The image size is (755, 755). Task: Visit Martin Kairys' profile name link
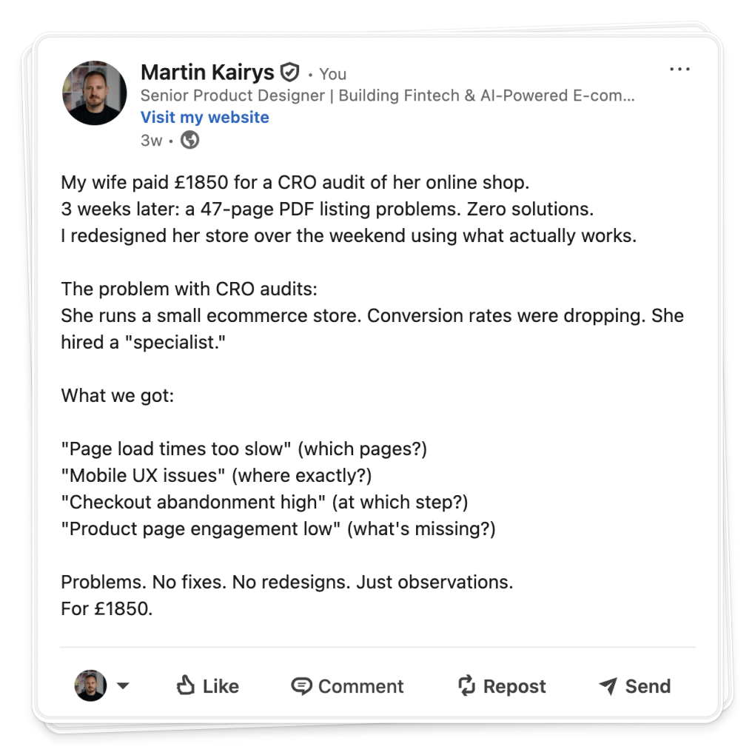206,72
